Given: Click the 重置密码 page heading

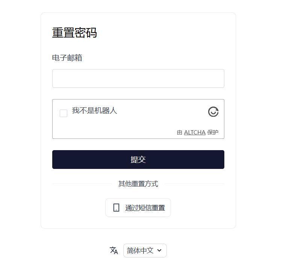Looking at the screenshot, I should pyautogui.click(x=74, y=33).
